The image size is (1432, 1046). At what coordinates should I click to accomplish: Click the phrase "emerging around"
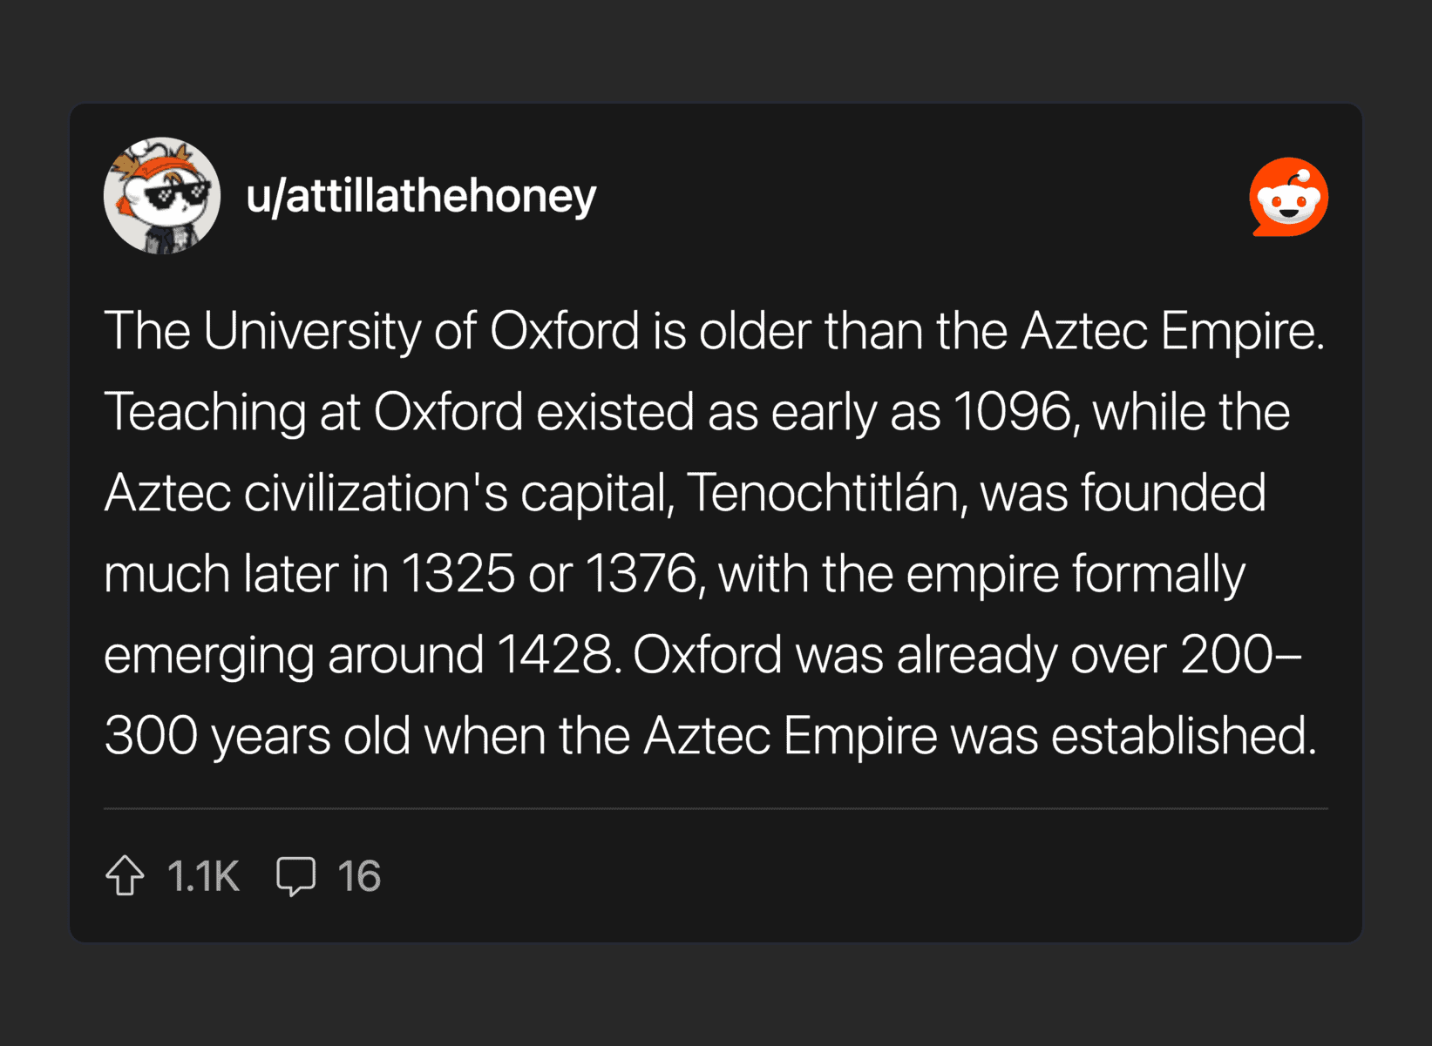[294, 655]
